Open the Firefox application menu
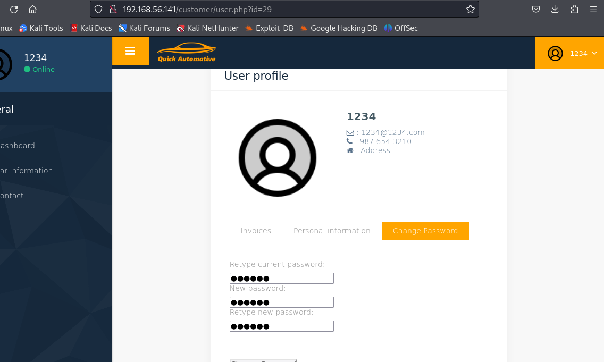The height and width of the screenshot is (362, 604). pos(593,9)
